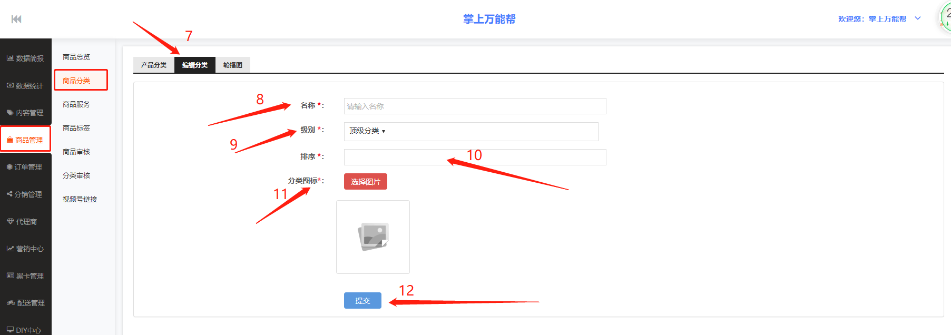The height and width of the screenshot is (335, 951).
Task: Expand the user menu chevron beside 掌上万能帮
Action: pos(918,18)
